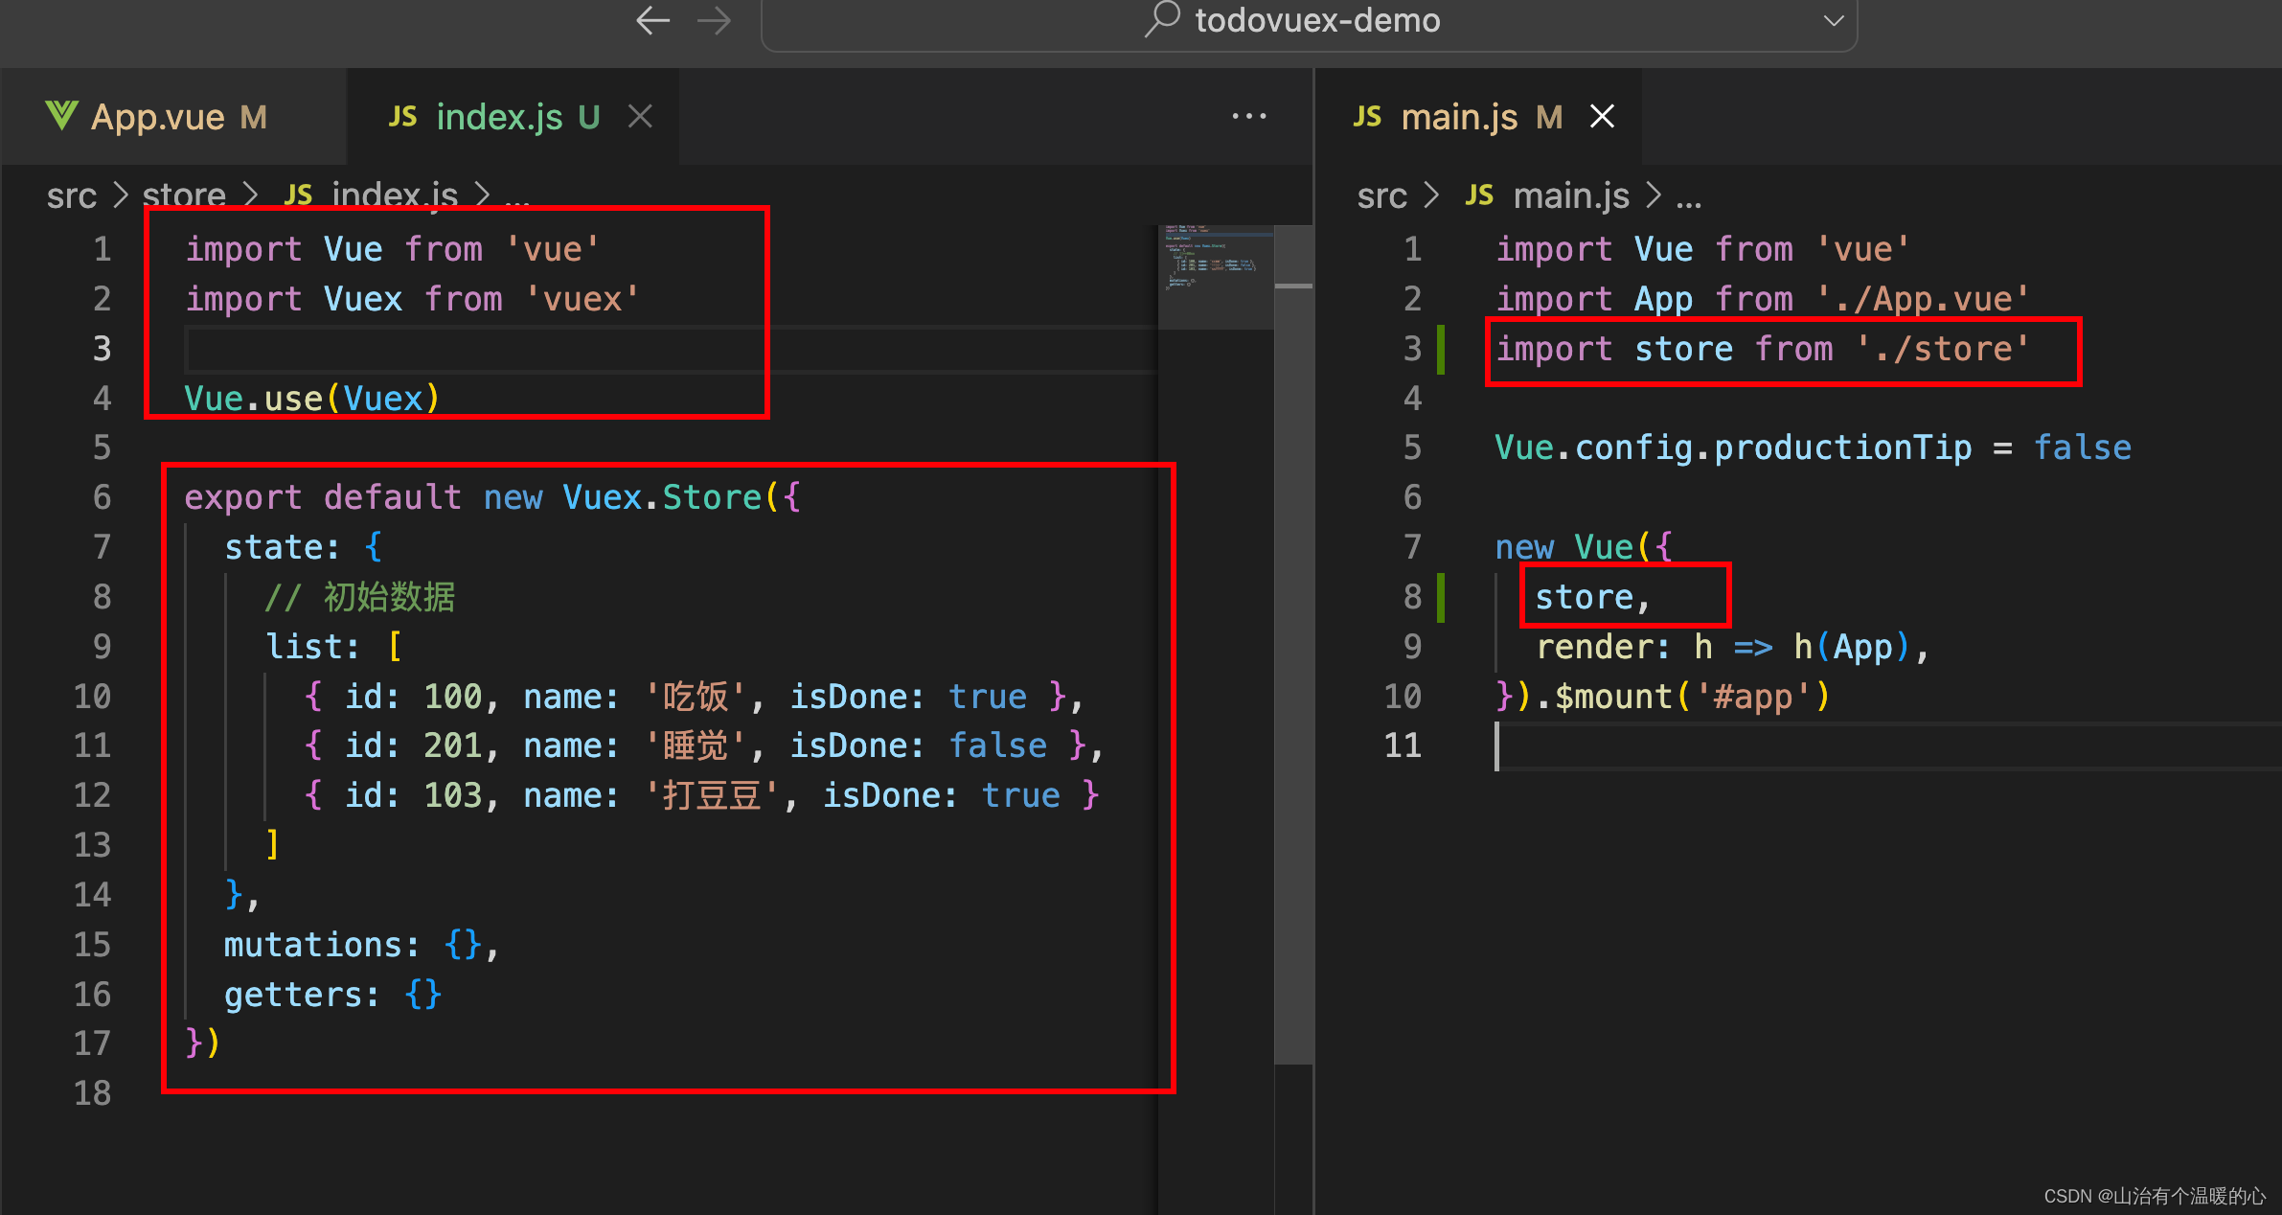This screenshot has height=1215, width=2282.
Task: Select the main.js tab
Action: tap(1459, 117)
